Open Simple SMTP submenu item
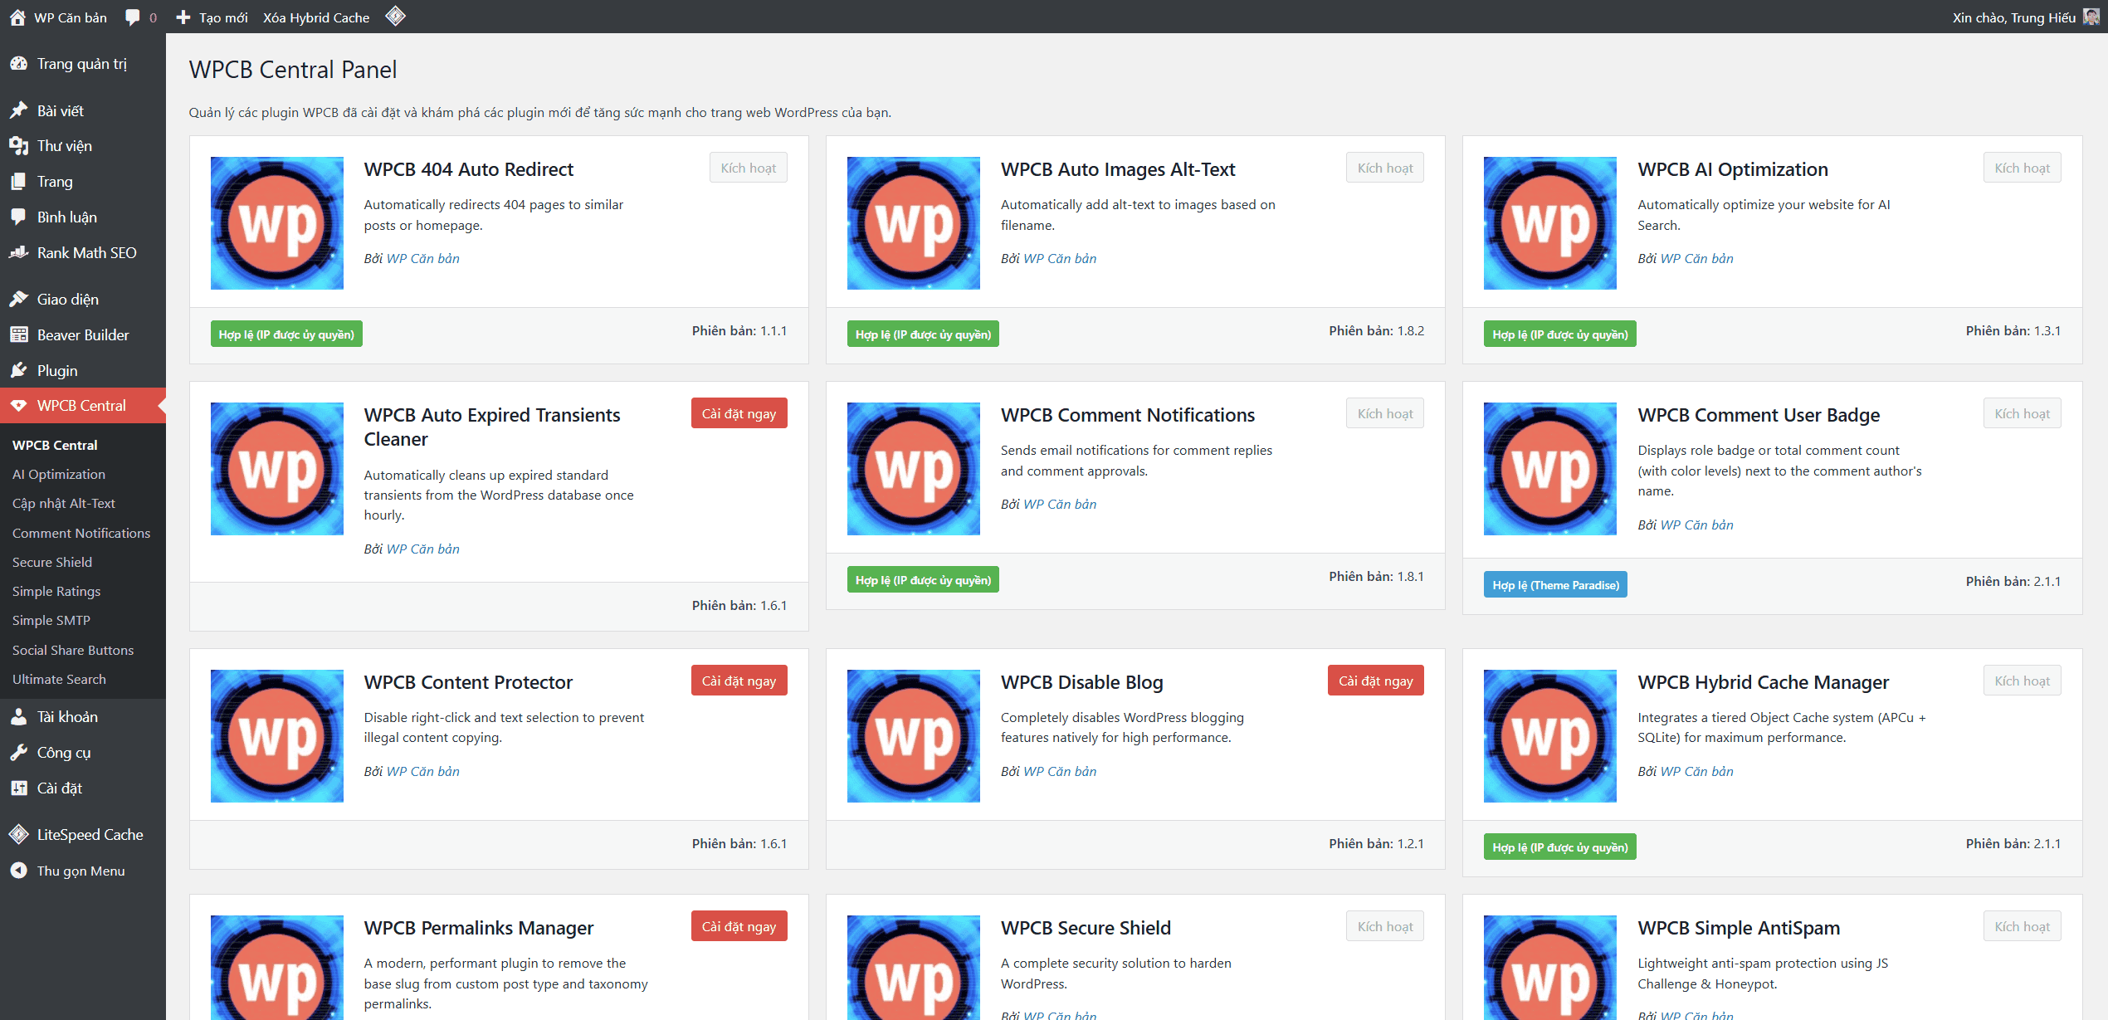The width and height of the screenshot is (2108, 1020). click(x=51, y=620)
